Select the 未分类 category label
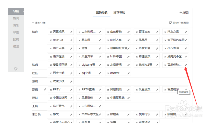Viewport: 215px width, 123px height. pos(36,114)
